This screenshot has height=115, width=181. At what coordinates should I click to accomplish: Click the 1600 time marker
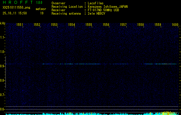coord(175,25)
